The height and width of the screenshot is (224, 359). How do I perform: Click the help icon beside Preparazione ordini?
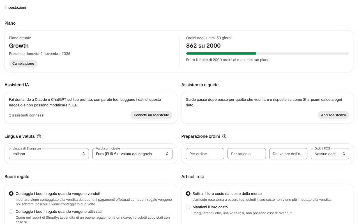pos(224,136)
